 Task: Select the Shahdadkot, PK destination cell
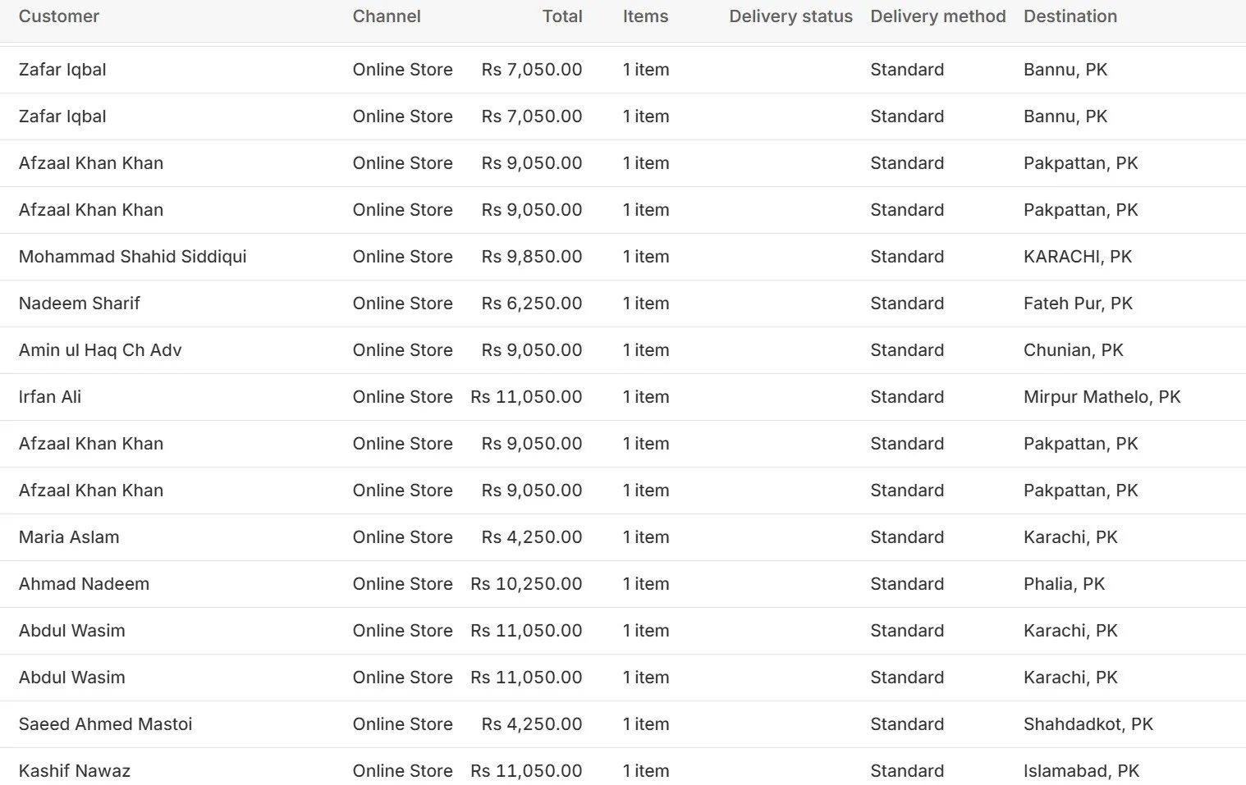click(1088, 724)
